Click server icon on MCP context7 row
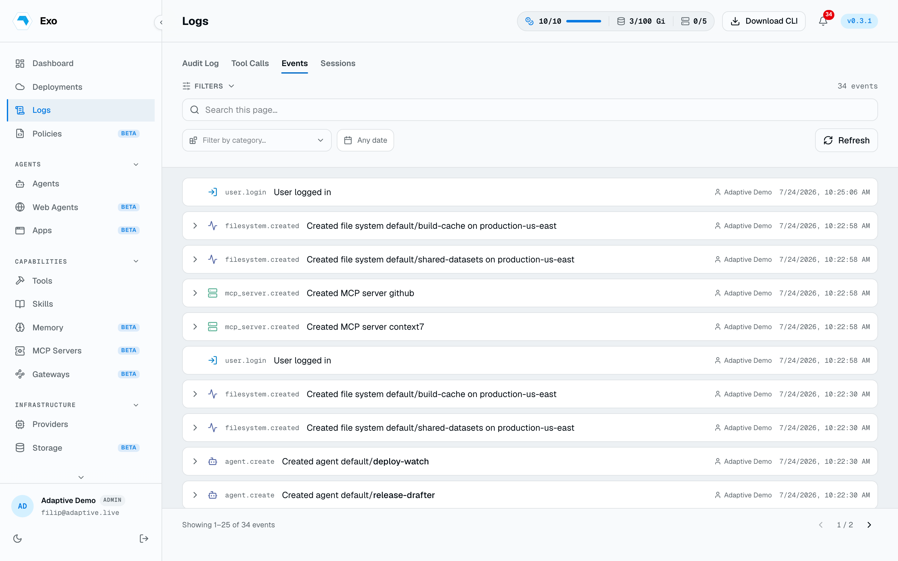This screenshot has height=561, width=898. (213, 327)
